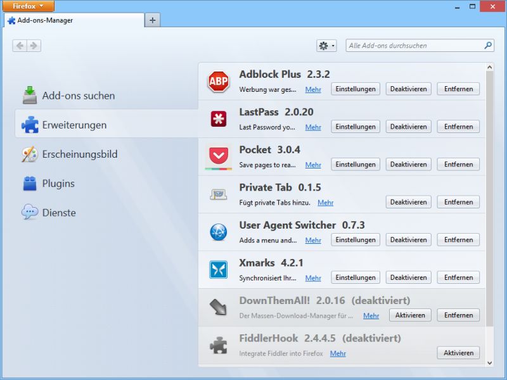Open the gear tools dropdown menu
This screenshot has height=380, width=507.
[326, 46]
